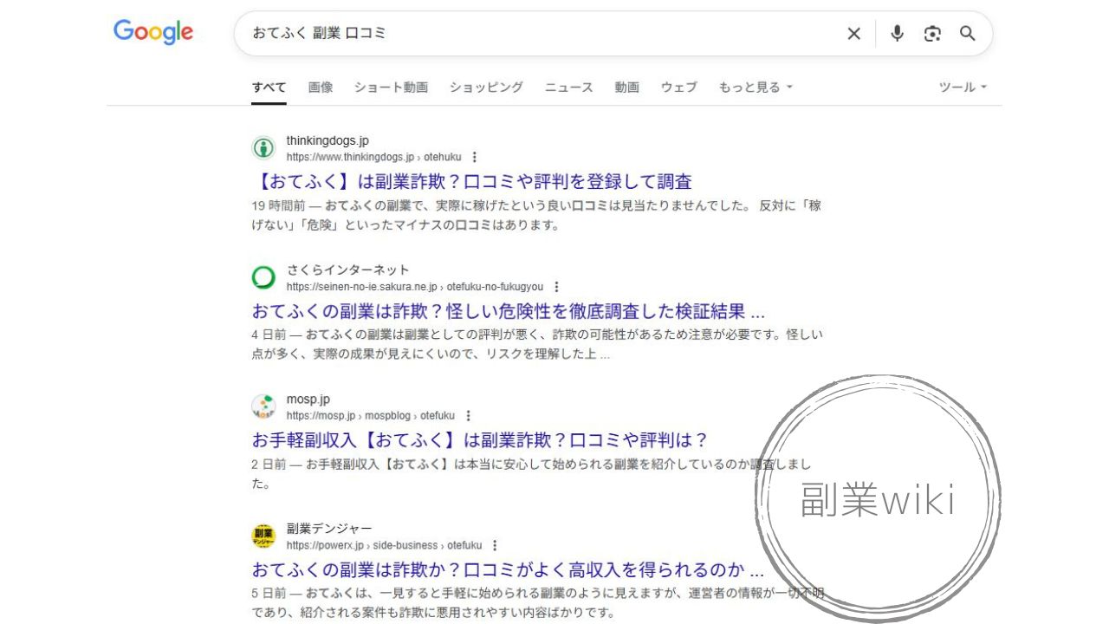Switch to the ショート動画 tab
The image size is (1109, 624).
[x=391, y=87]
